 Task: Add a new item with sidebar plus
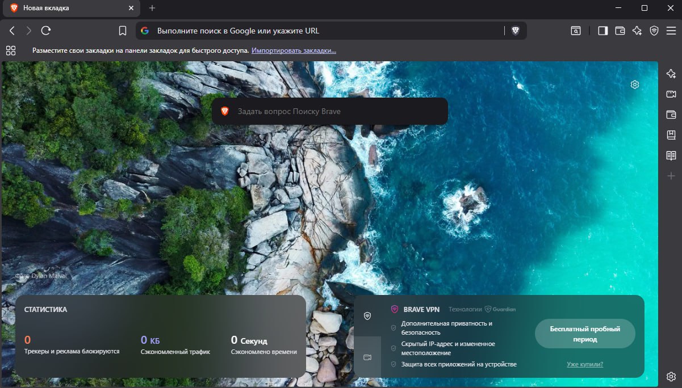[x=671, y=176]
